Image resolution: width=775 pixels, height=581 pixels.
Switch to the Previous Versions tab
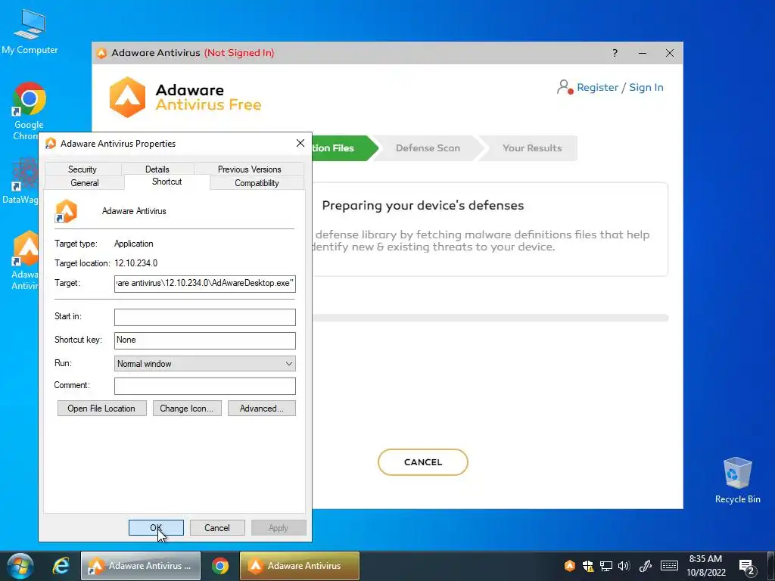(249, 169)
